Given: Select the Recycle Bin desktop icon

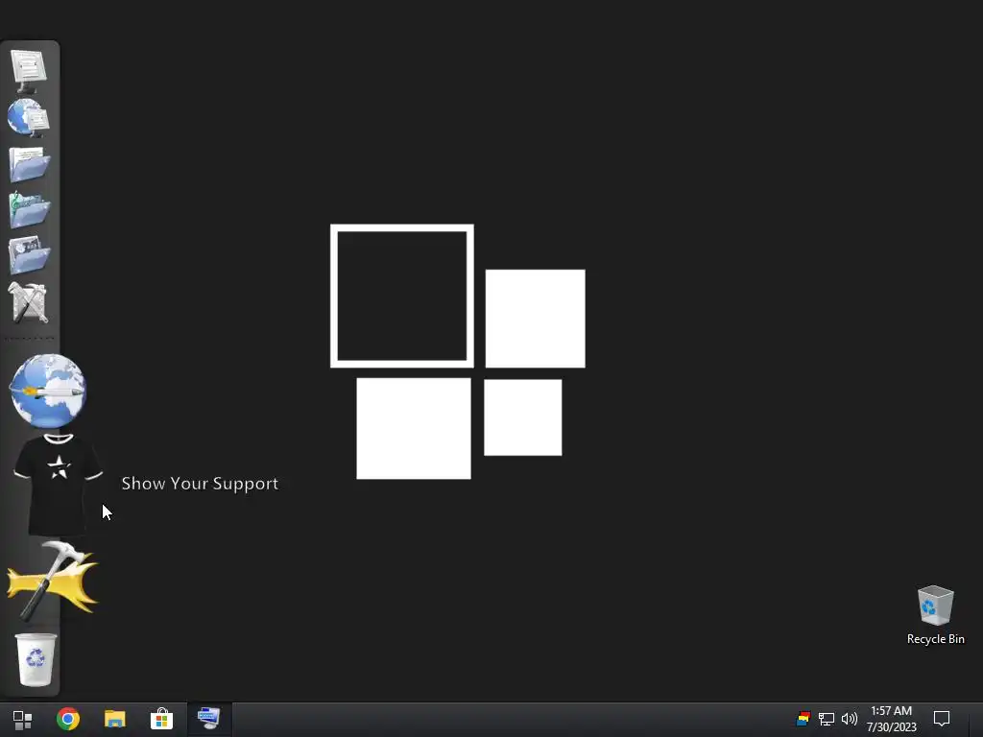Looking at the screenshot, I should (x=935, y=615).
